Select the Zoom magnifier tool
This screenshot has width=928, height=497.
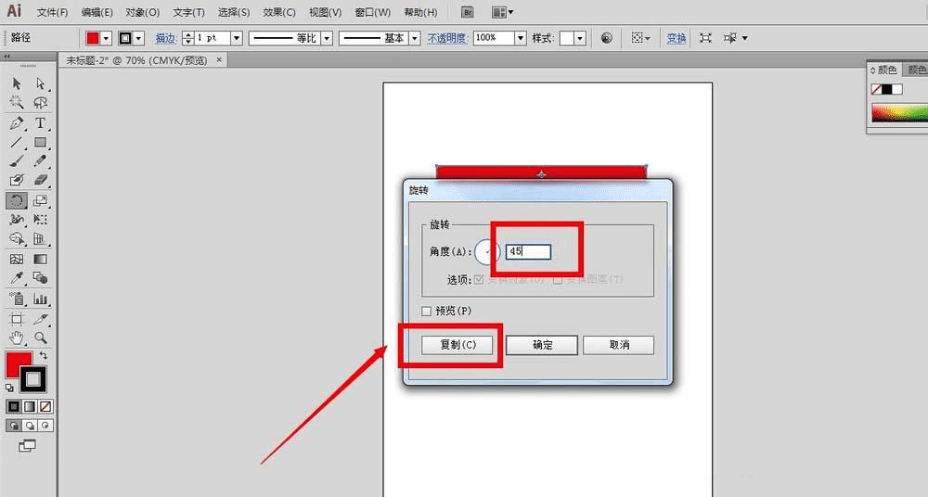[x=40, y=338]
